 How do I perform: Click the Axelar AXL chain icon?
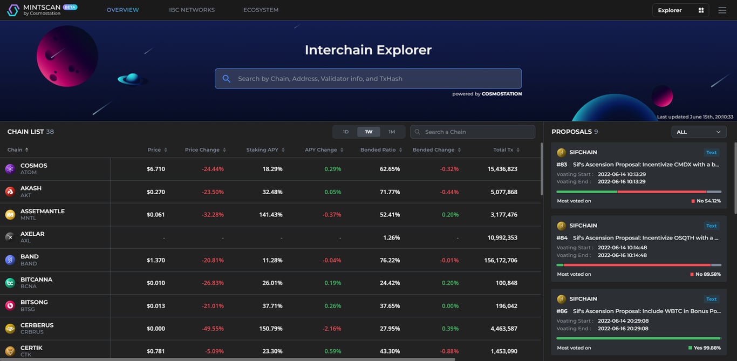[x=10, y=237]
